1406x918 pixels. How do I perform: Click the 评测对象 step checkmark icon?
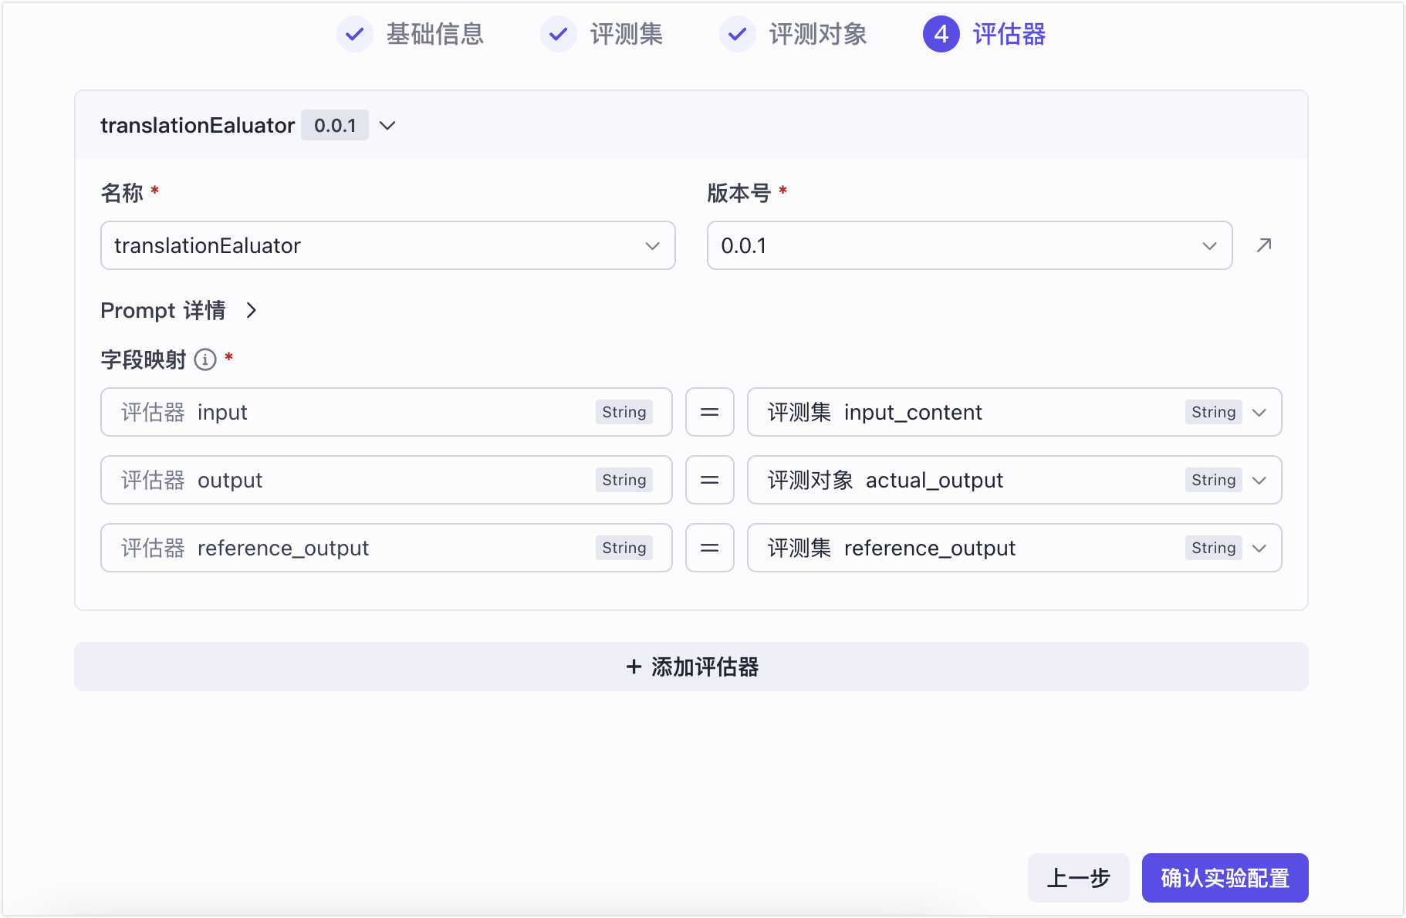point(738,34)
